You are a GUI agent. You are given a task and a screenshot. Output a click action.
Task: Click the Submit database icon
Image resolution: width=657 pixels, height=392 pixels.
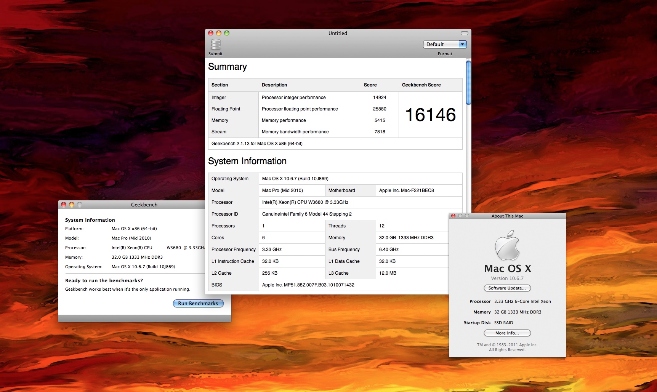pyautogui.click(x=216, y=45)
